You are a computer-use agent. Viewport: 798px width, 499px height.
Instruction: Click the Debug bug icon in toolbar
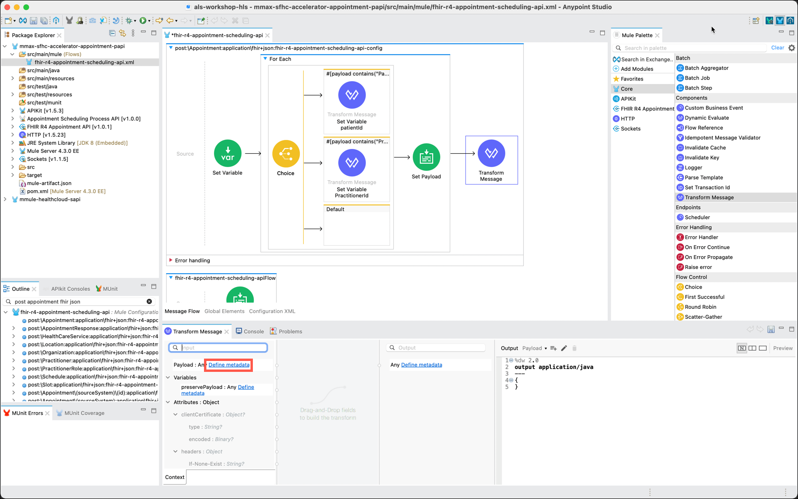point(129,21)
